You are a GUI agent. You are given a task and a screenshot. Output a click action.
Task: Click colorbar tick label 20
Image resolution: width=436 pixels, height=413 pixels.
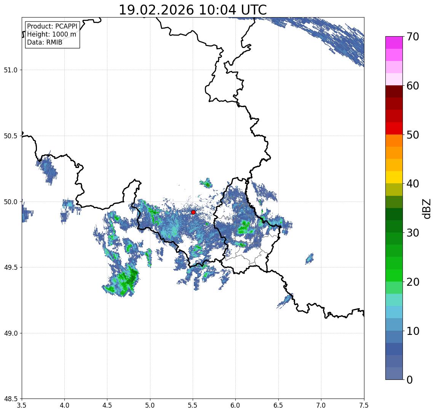click(412, 282)
